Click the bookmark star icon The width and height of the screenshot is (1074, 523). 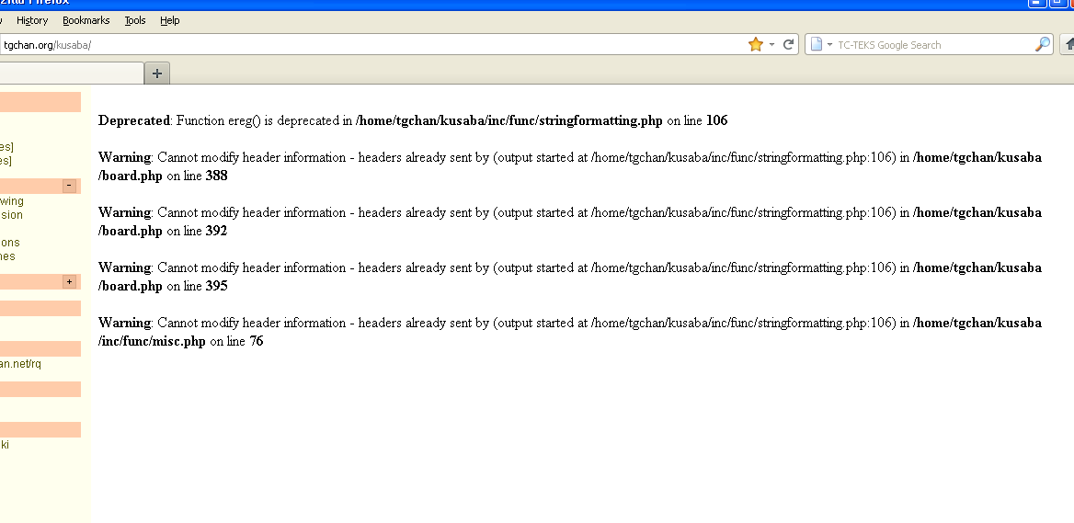(x=755, y=44)
